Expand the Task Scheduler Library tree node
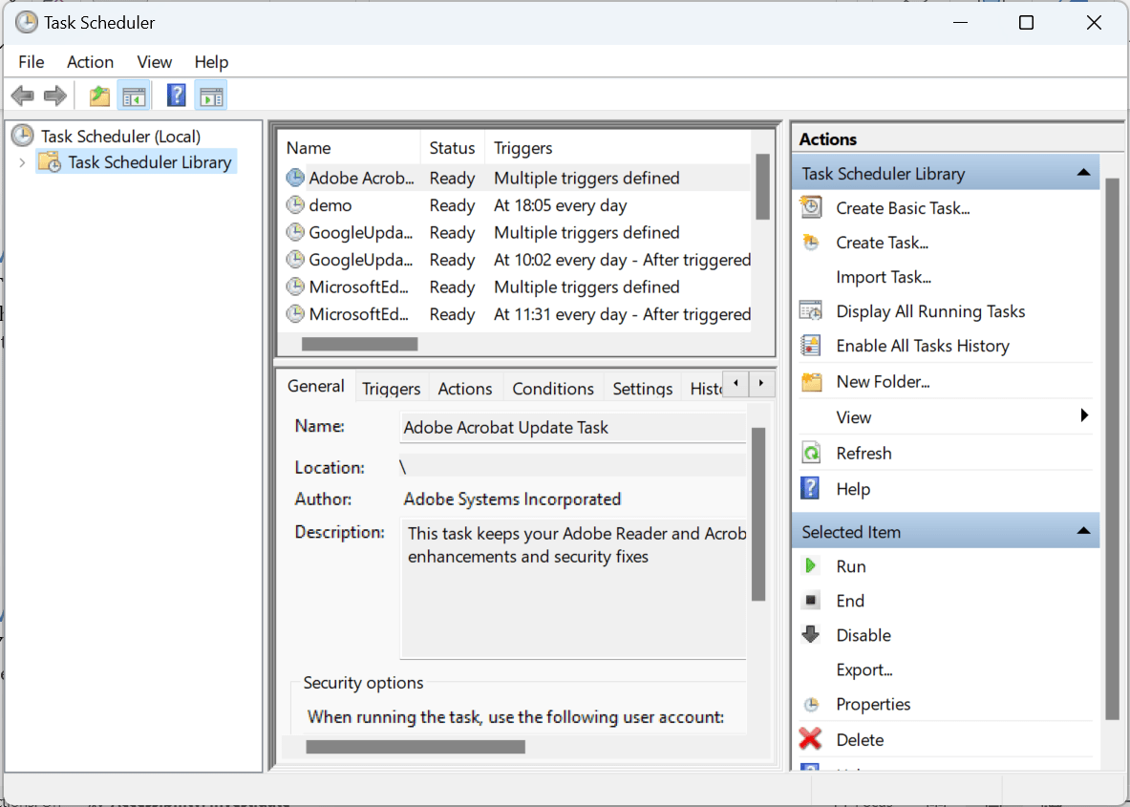This screenshot has width=1130, height=807. click(x=21, y=161)
